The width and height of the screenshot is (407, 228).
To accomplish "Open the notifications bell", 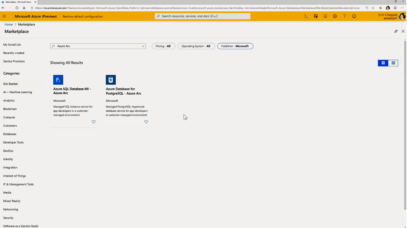I will coord(325,16).
